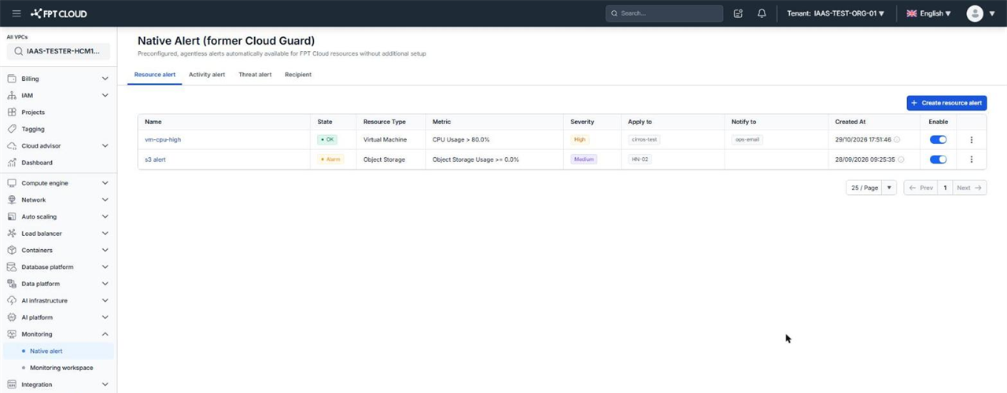Click the Alarm state badge
The image size is (1007, 393).
coord(330,160)
